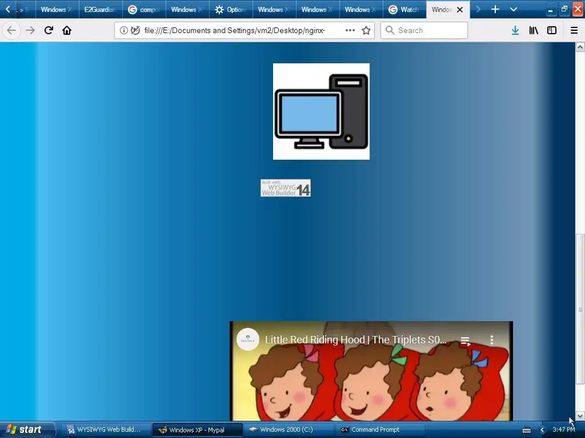The height and width of the screenshot is (438, 585).
Task: Switch to WYSIWYG Web Builder taskbar button
Action: click(106, 430)
